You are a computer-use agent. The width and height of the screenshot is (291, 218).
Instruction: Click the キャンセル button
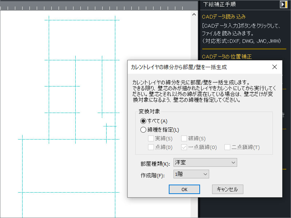(x=227, y=189)
